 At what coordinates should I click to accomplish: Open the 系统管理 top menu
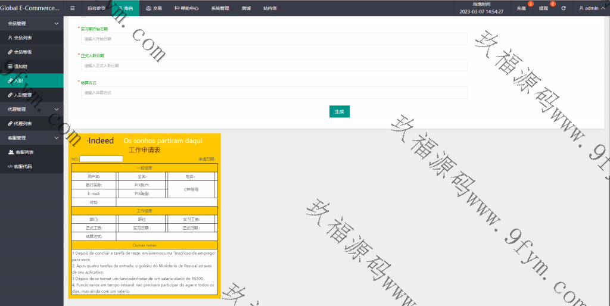(220, 8)
